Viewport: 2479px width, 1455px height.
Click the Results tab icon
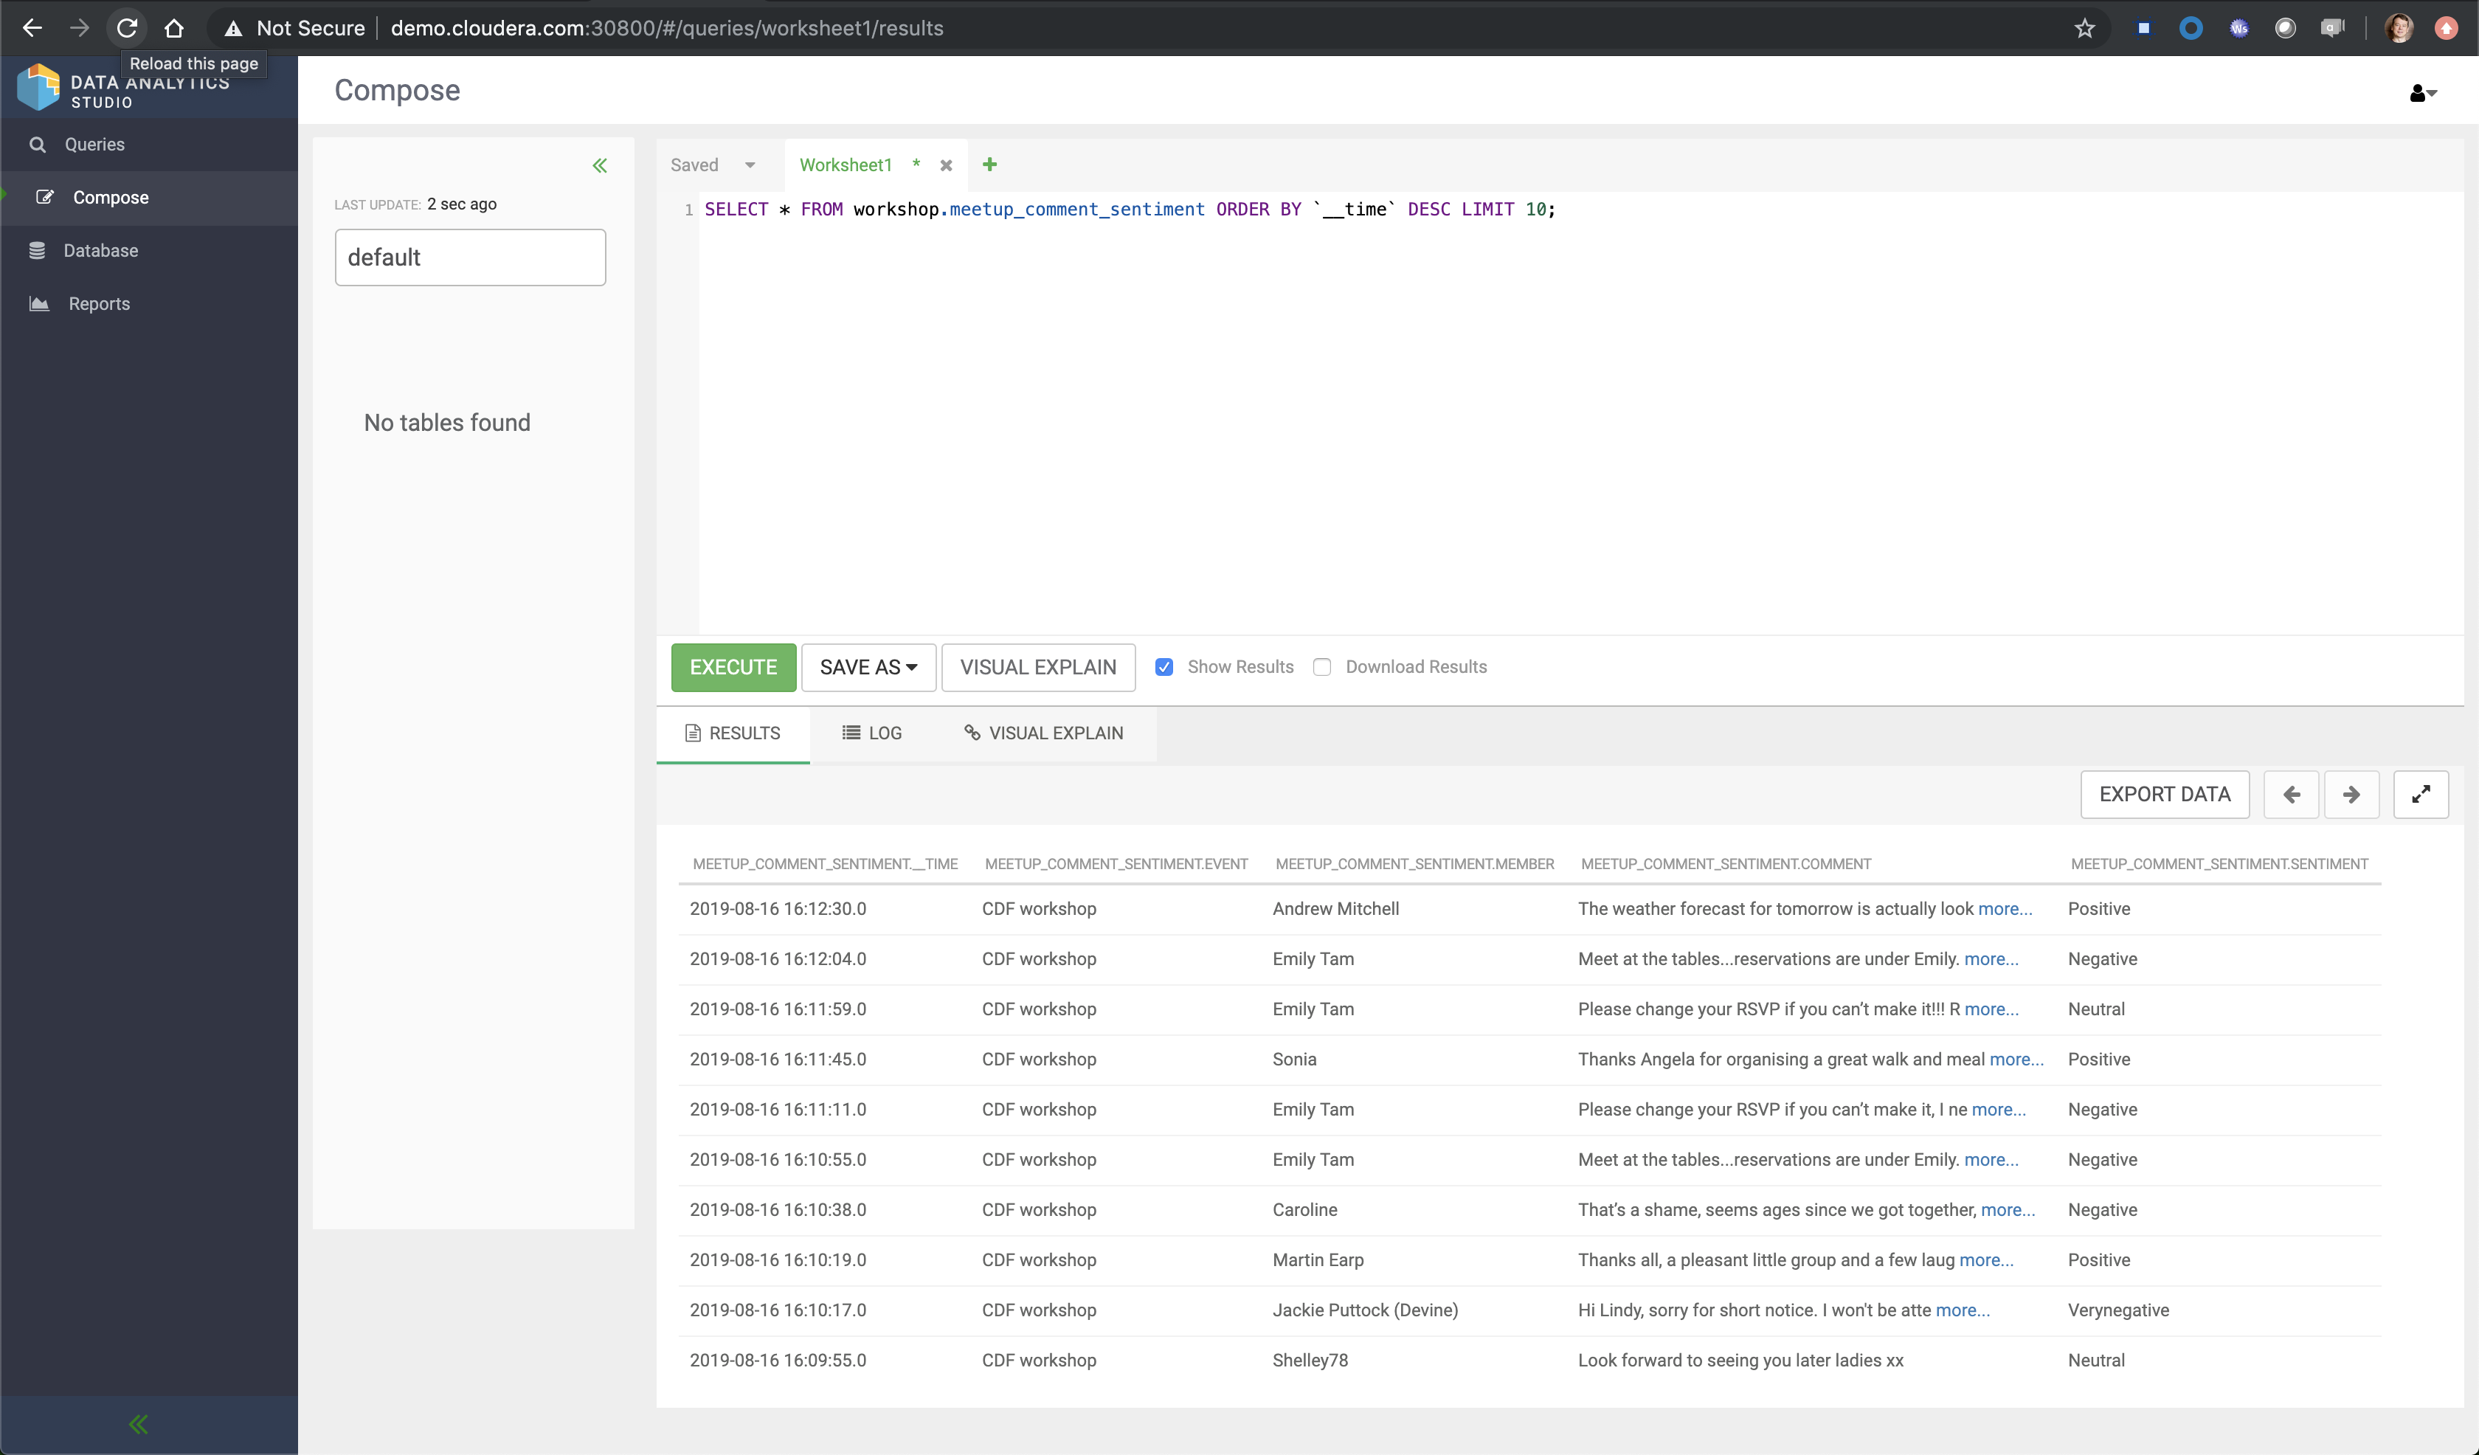pos(691,731)
